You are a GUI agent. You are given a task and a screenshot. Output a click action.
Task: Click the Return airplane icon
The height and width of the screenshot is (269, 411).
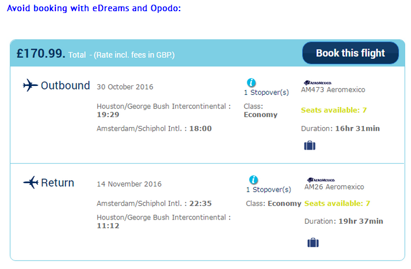pyautogui.click(x=30, y=182)
